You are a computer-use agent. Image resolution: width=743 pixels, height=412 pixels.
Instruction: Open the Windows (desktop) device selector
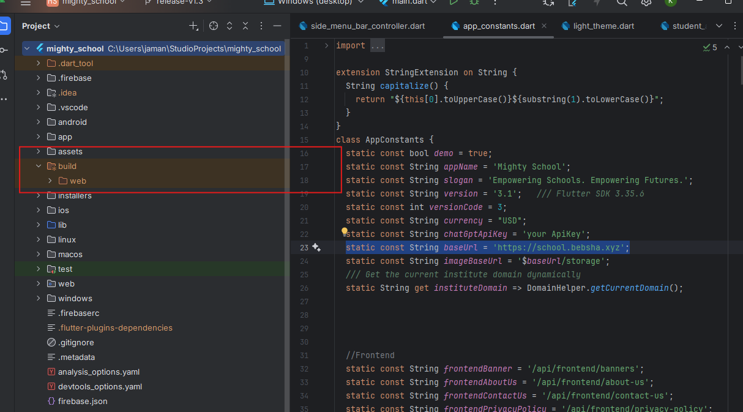[x=315, y=2]
